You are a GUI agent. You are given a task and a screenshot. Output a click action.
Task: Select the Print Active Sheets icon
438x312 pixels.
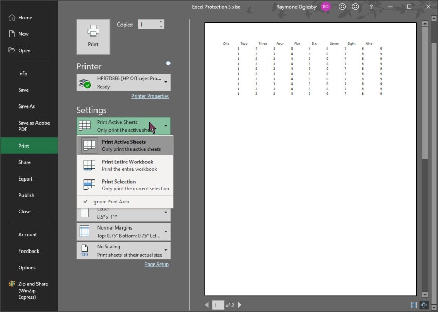[x=89, y=145]
